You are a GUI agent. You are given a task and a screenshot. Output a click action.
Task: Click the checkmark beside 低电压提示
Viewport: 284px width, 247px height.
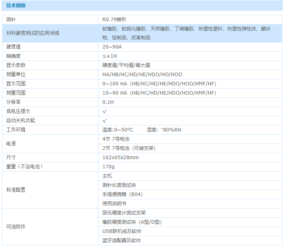[x=105, y=111]
